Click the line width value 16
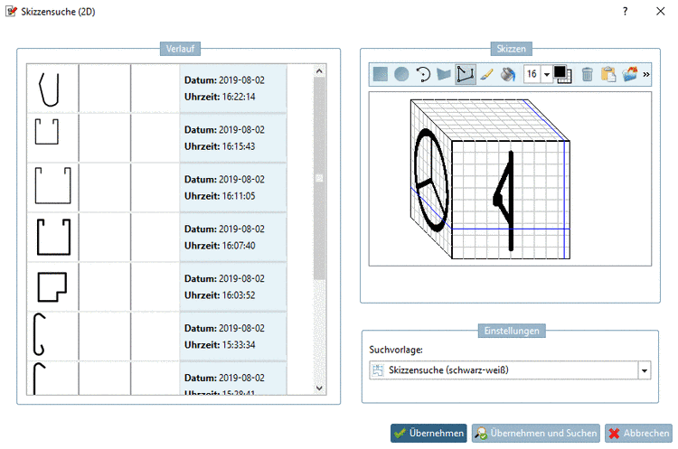The width and height of the screenshot is (678, 449). (532, 74)
